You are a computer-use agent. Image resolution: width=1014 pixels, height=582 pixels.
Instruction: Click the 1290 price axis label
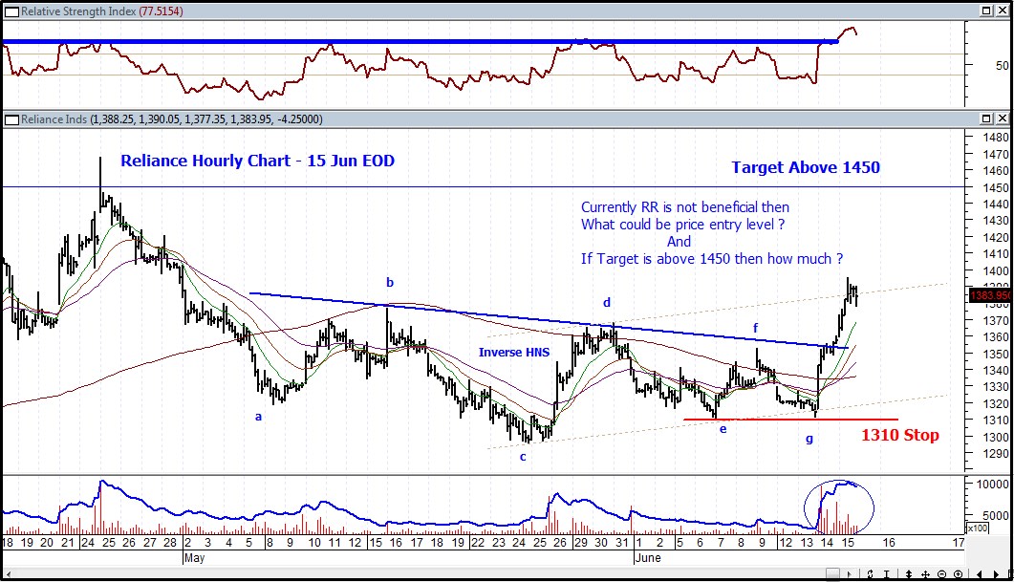coord(996,454)
